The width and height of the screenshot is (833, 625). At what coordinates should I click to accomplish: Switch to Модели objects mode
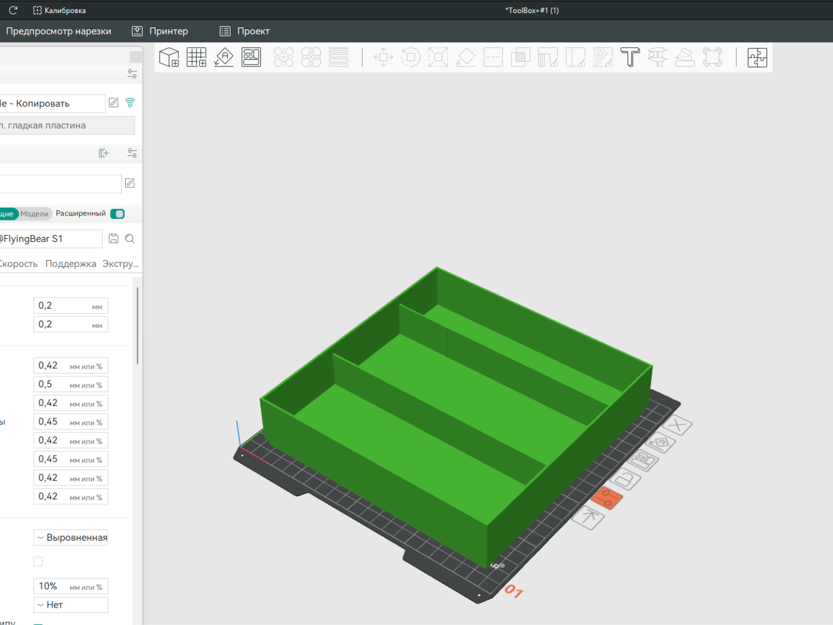[34, 214]
